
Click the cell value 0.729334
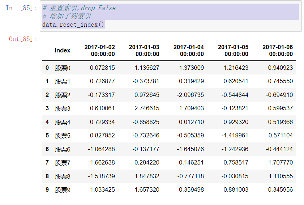[x=102, y=122]
